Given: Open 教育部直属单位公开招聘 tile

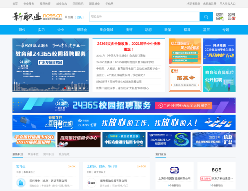Looking at the screenshot, I should 219,79.
